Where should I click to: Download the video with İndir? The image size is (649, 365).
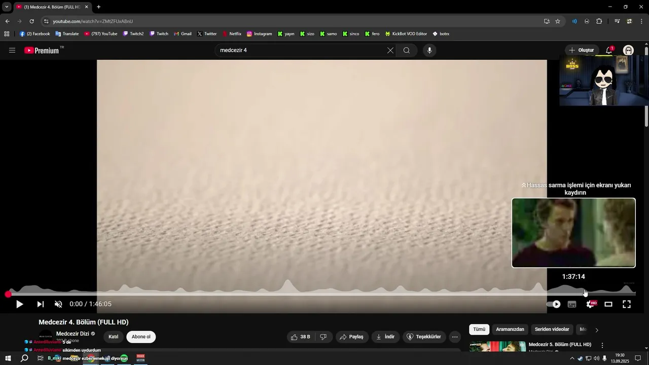click(385, 337)
